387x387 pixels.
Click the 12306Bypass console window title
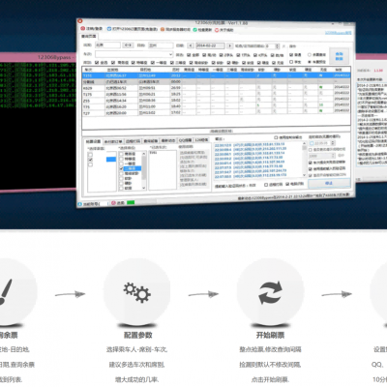point(54,57)
